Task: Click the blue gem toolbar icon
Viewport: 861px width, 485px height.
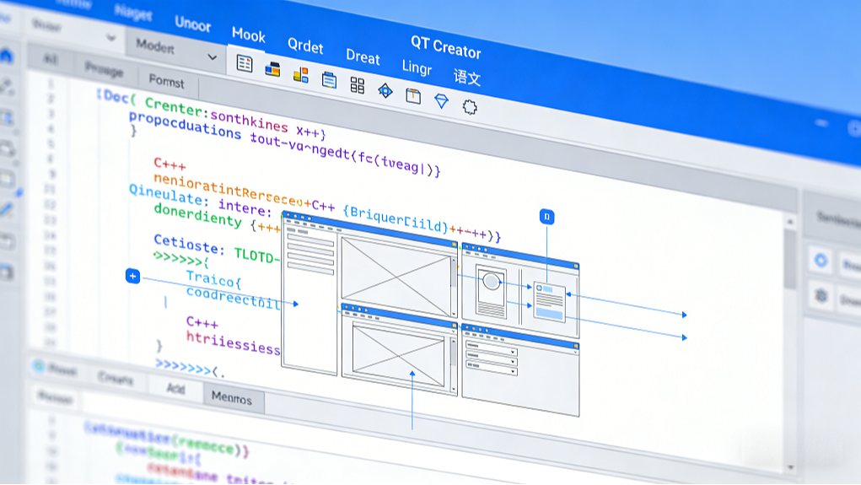Action: tap(442, 101)
